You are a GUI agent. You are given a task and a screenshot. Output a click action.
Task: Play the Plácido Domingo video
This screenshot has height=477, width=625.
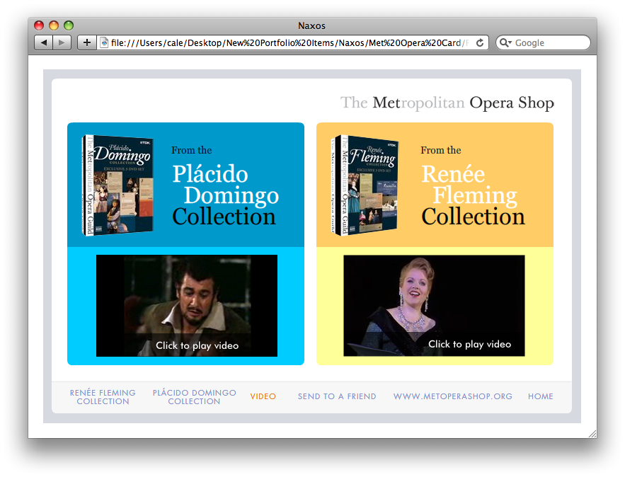[187, 306]
